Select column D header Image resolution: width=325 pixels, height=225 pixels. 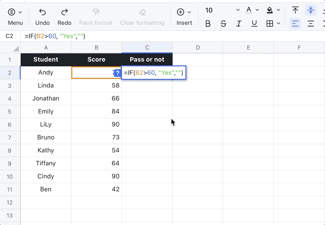[x=198, y=47]
